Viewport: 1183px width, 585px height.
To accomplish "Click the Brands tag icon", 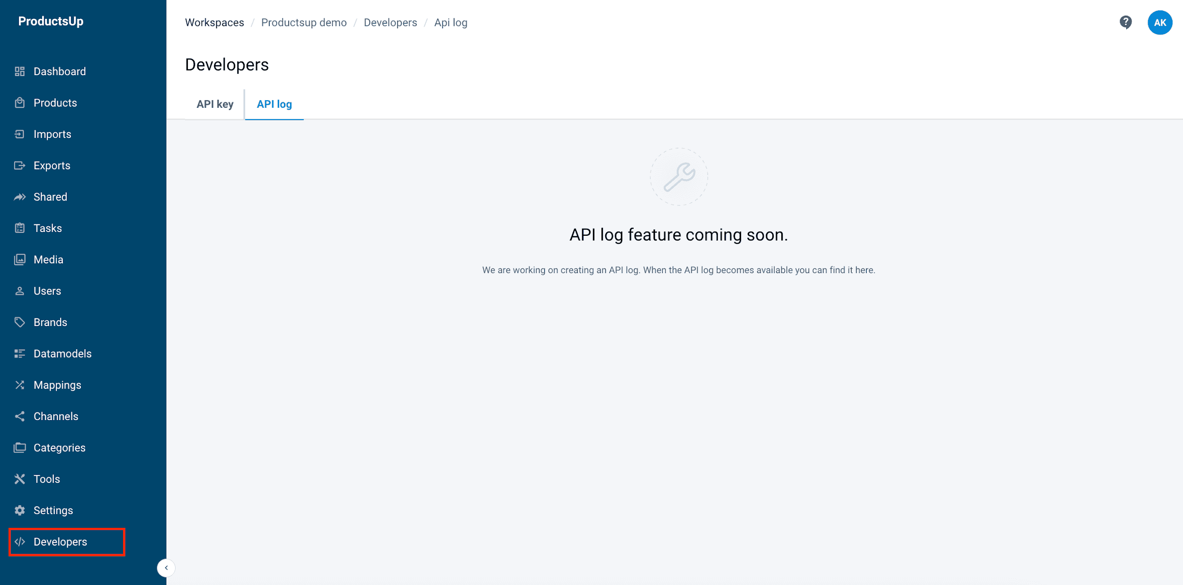I will (19, 322).
